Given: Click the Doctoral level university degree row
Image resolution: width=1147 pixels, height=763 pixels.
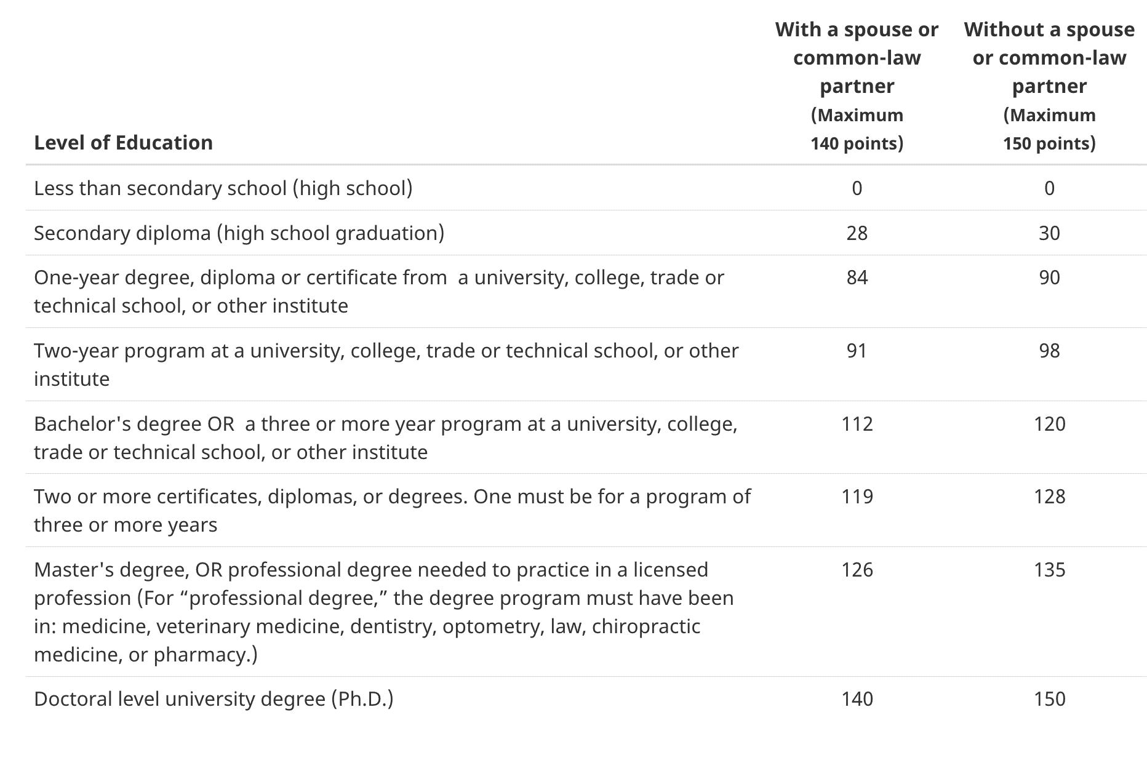Looking at the screenshot, I should pyautogui.click(x=586, y=699).
